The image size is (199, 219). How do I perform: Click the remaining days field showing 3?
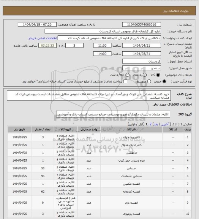pyautogui.click(x=74, y=46)
